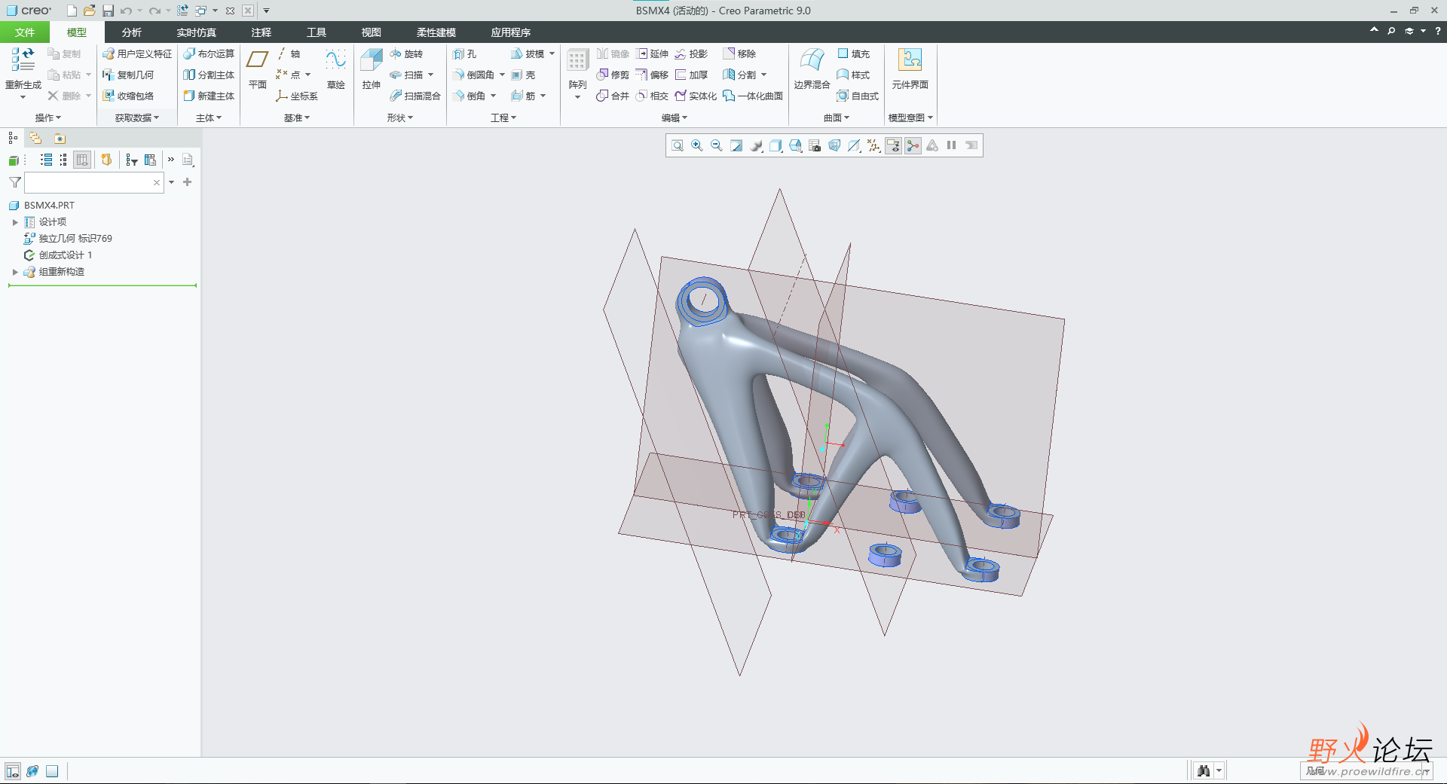Select the 创成式设计 1 tree item
Viewport: 1447px width, 784px height.
pos(57,255)
